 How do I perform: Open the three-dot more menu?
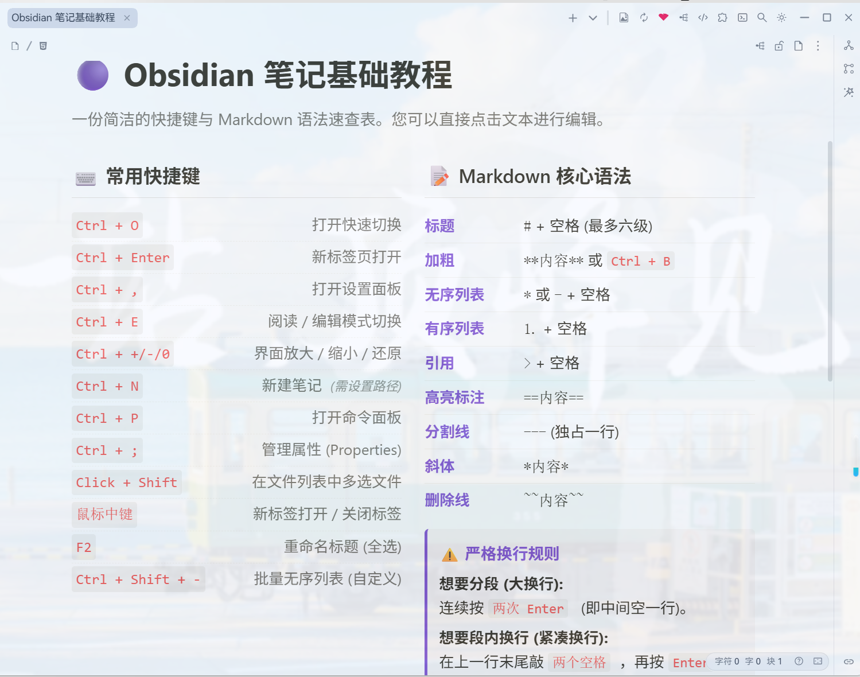coord(818,46)
